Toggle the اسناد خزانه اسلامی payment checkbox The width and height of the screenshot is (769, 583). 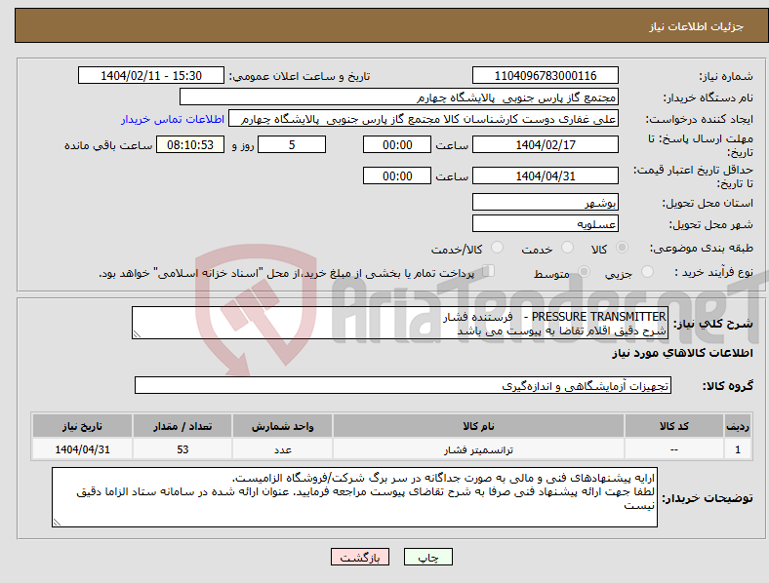point(489,271)
